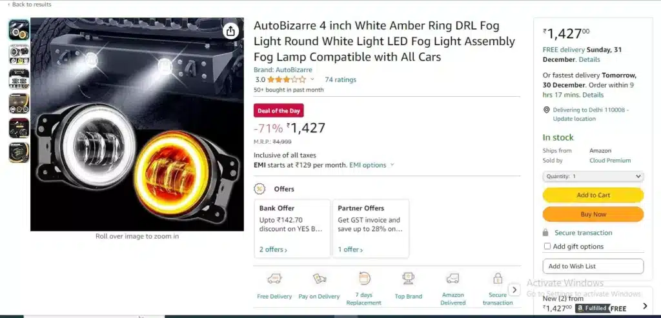
Task: Click the Amazon Delivered icon
Action: (453, 279)
